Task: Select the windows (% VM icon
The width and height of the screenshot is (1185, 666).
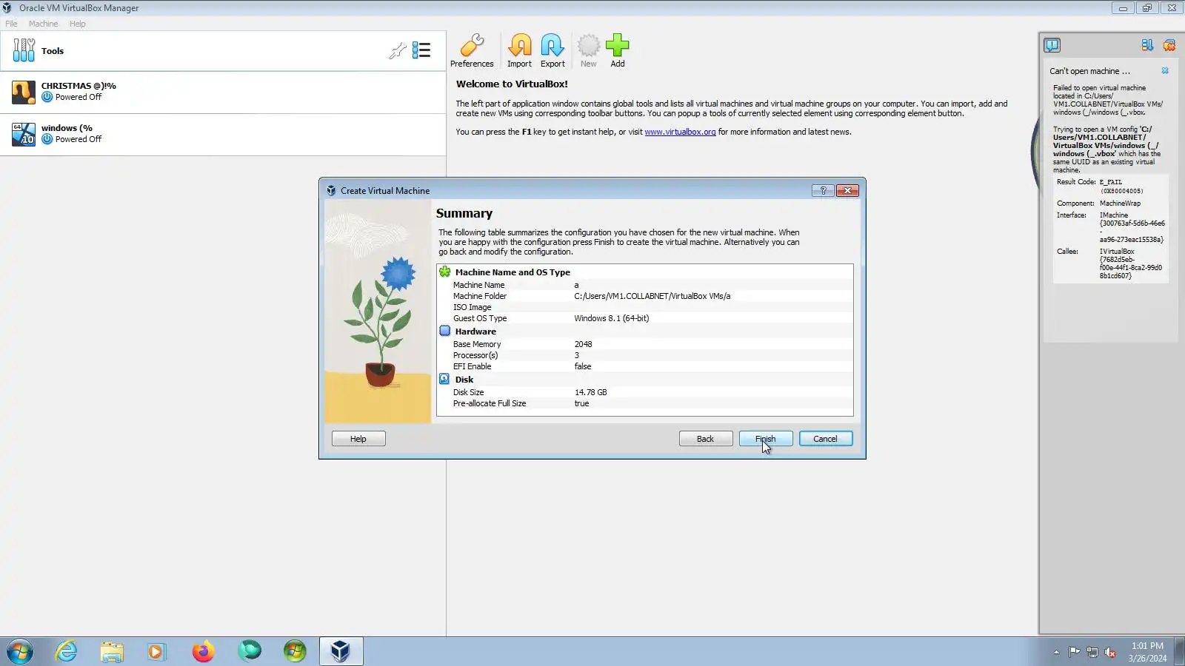Action: [x=24, y=135]
